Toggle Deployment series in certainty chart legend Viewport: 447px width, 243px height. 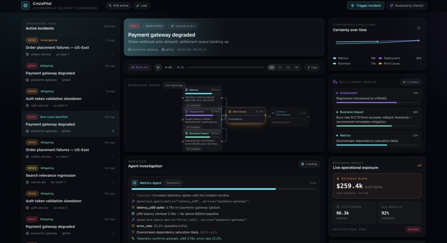400,58
